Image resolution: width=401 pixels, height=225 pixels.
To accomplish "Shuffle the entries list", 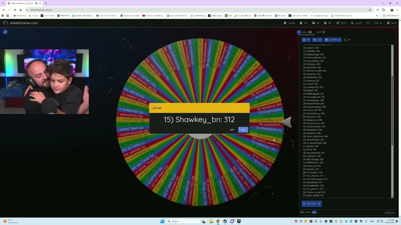I will point(306,40).
